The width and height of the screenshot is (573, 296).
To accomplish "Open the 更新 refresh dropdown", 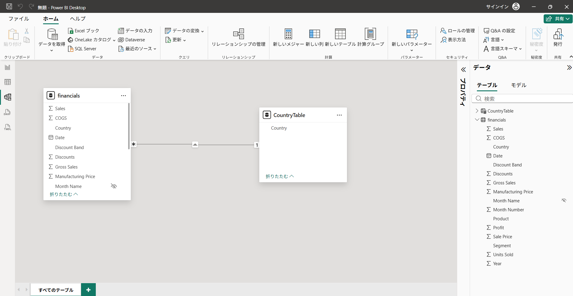I will coord(175,40).
